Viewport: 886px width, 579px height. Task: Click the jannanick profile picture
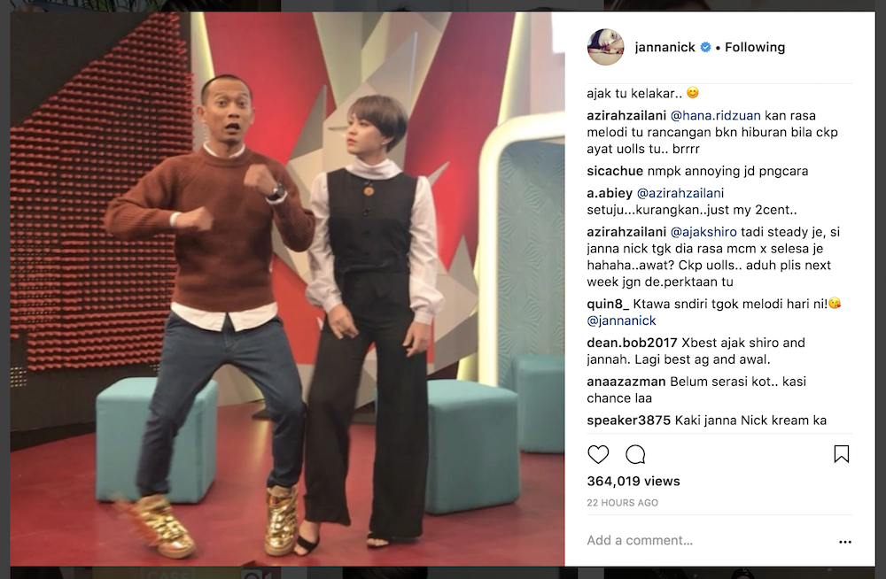point(606,47)
